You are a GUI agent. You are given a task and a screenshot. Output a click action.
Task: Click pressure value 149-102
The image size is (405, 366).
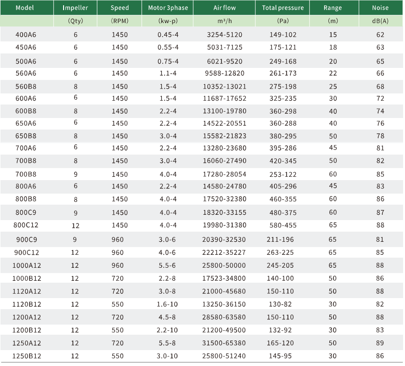[283, 35]
